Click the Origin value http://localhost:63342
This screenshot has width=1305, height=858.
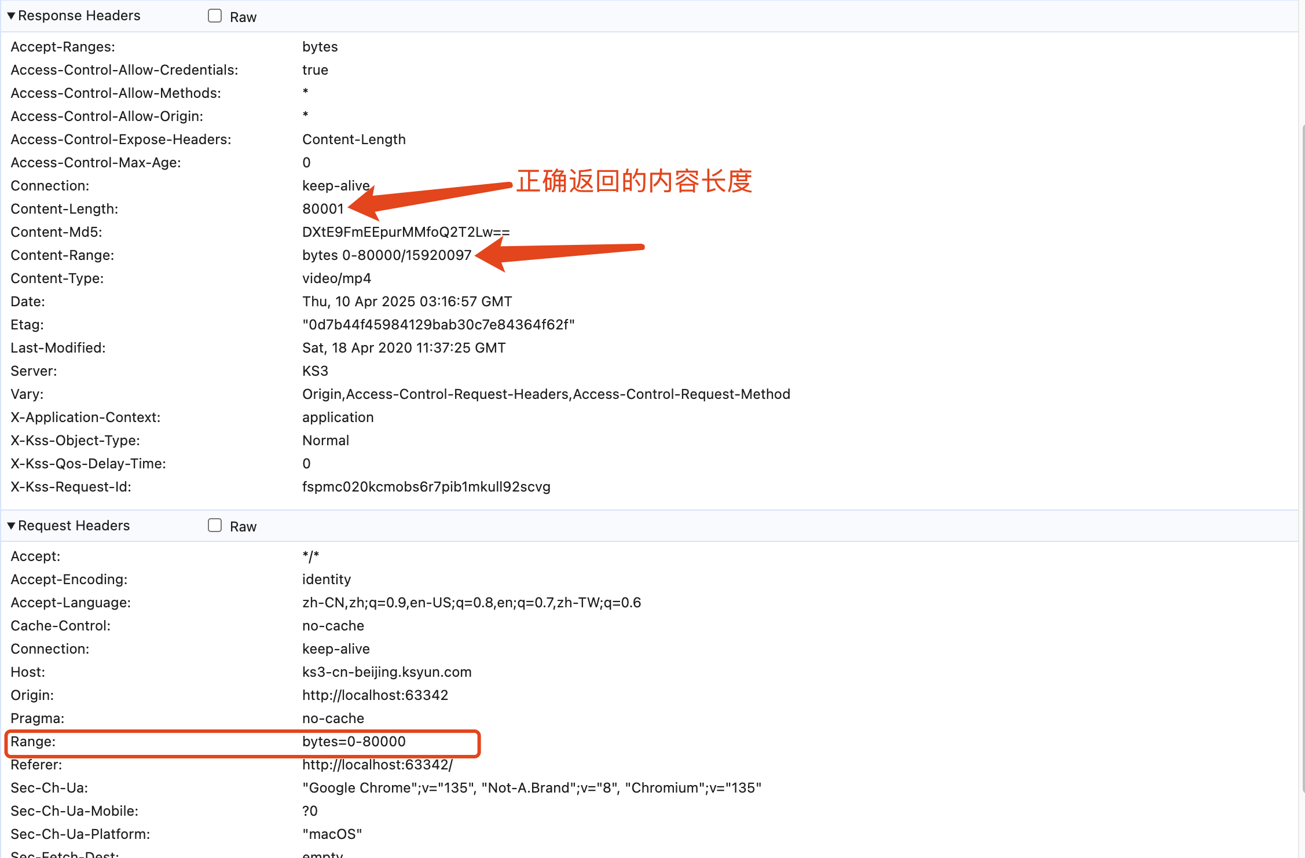click(x=375, y=695)
